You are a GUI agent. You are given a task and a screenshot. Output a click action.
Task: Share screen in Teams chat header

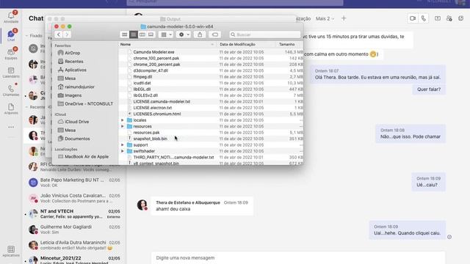438,18
